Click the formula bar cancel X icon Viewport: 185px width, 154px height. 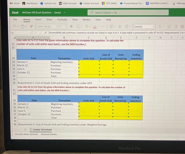coord(35,33)
